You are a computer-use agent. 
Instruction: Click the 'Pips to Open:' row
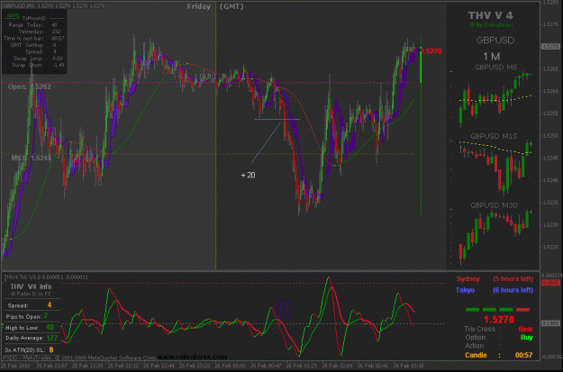tap(27, 316)
